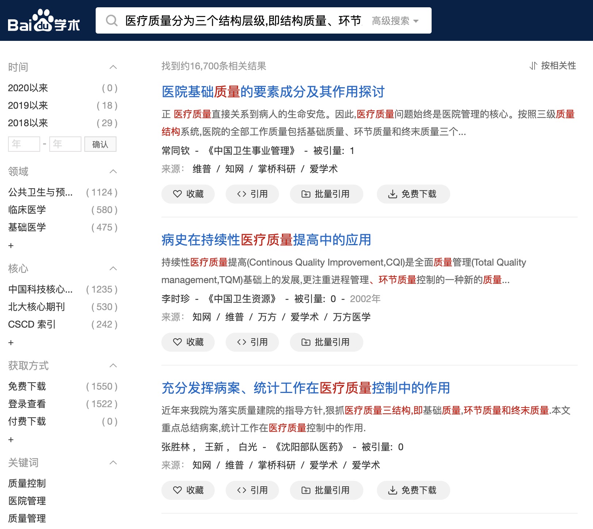
Task: Collapse the 时间 filter section
Action: click(113, 67)
